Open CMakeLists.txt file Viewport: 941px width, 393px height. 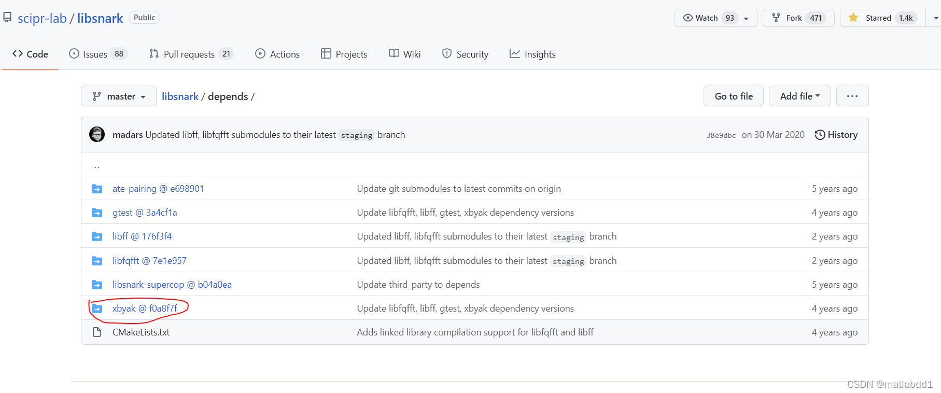tap(141, 332)
